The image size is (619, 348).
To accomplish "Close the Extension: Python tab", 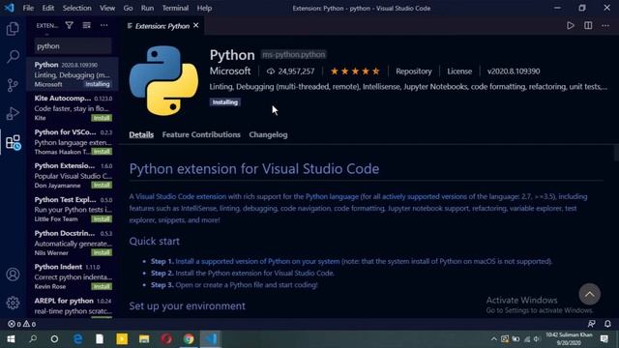I will (x=195, y=26).
